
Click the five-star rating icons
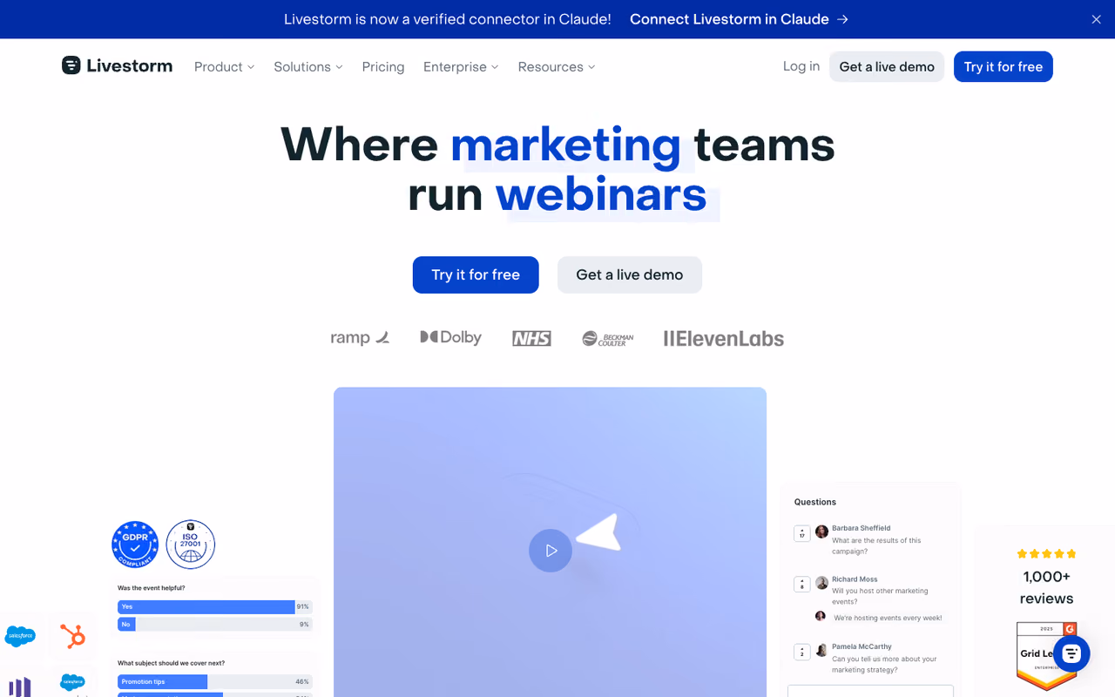[x=1047, y=553]
